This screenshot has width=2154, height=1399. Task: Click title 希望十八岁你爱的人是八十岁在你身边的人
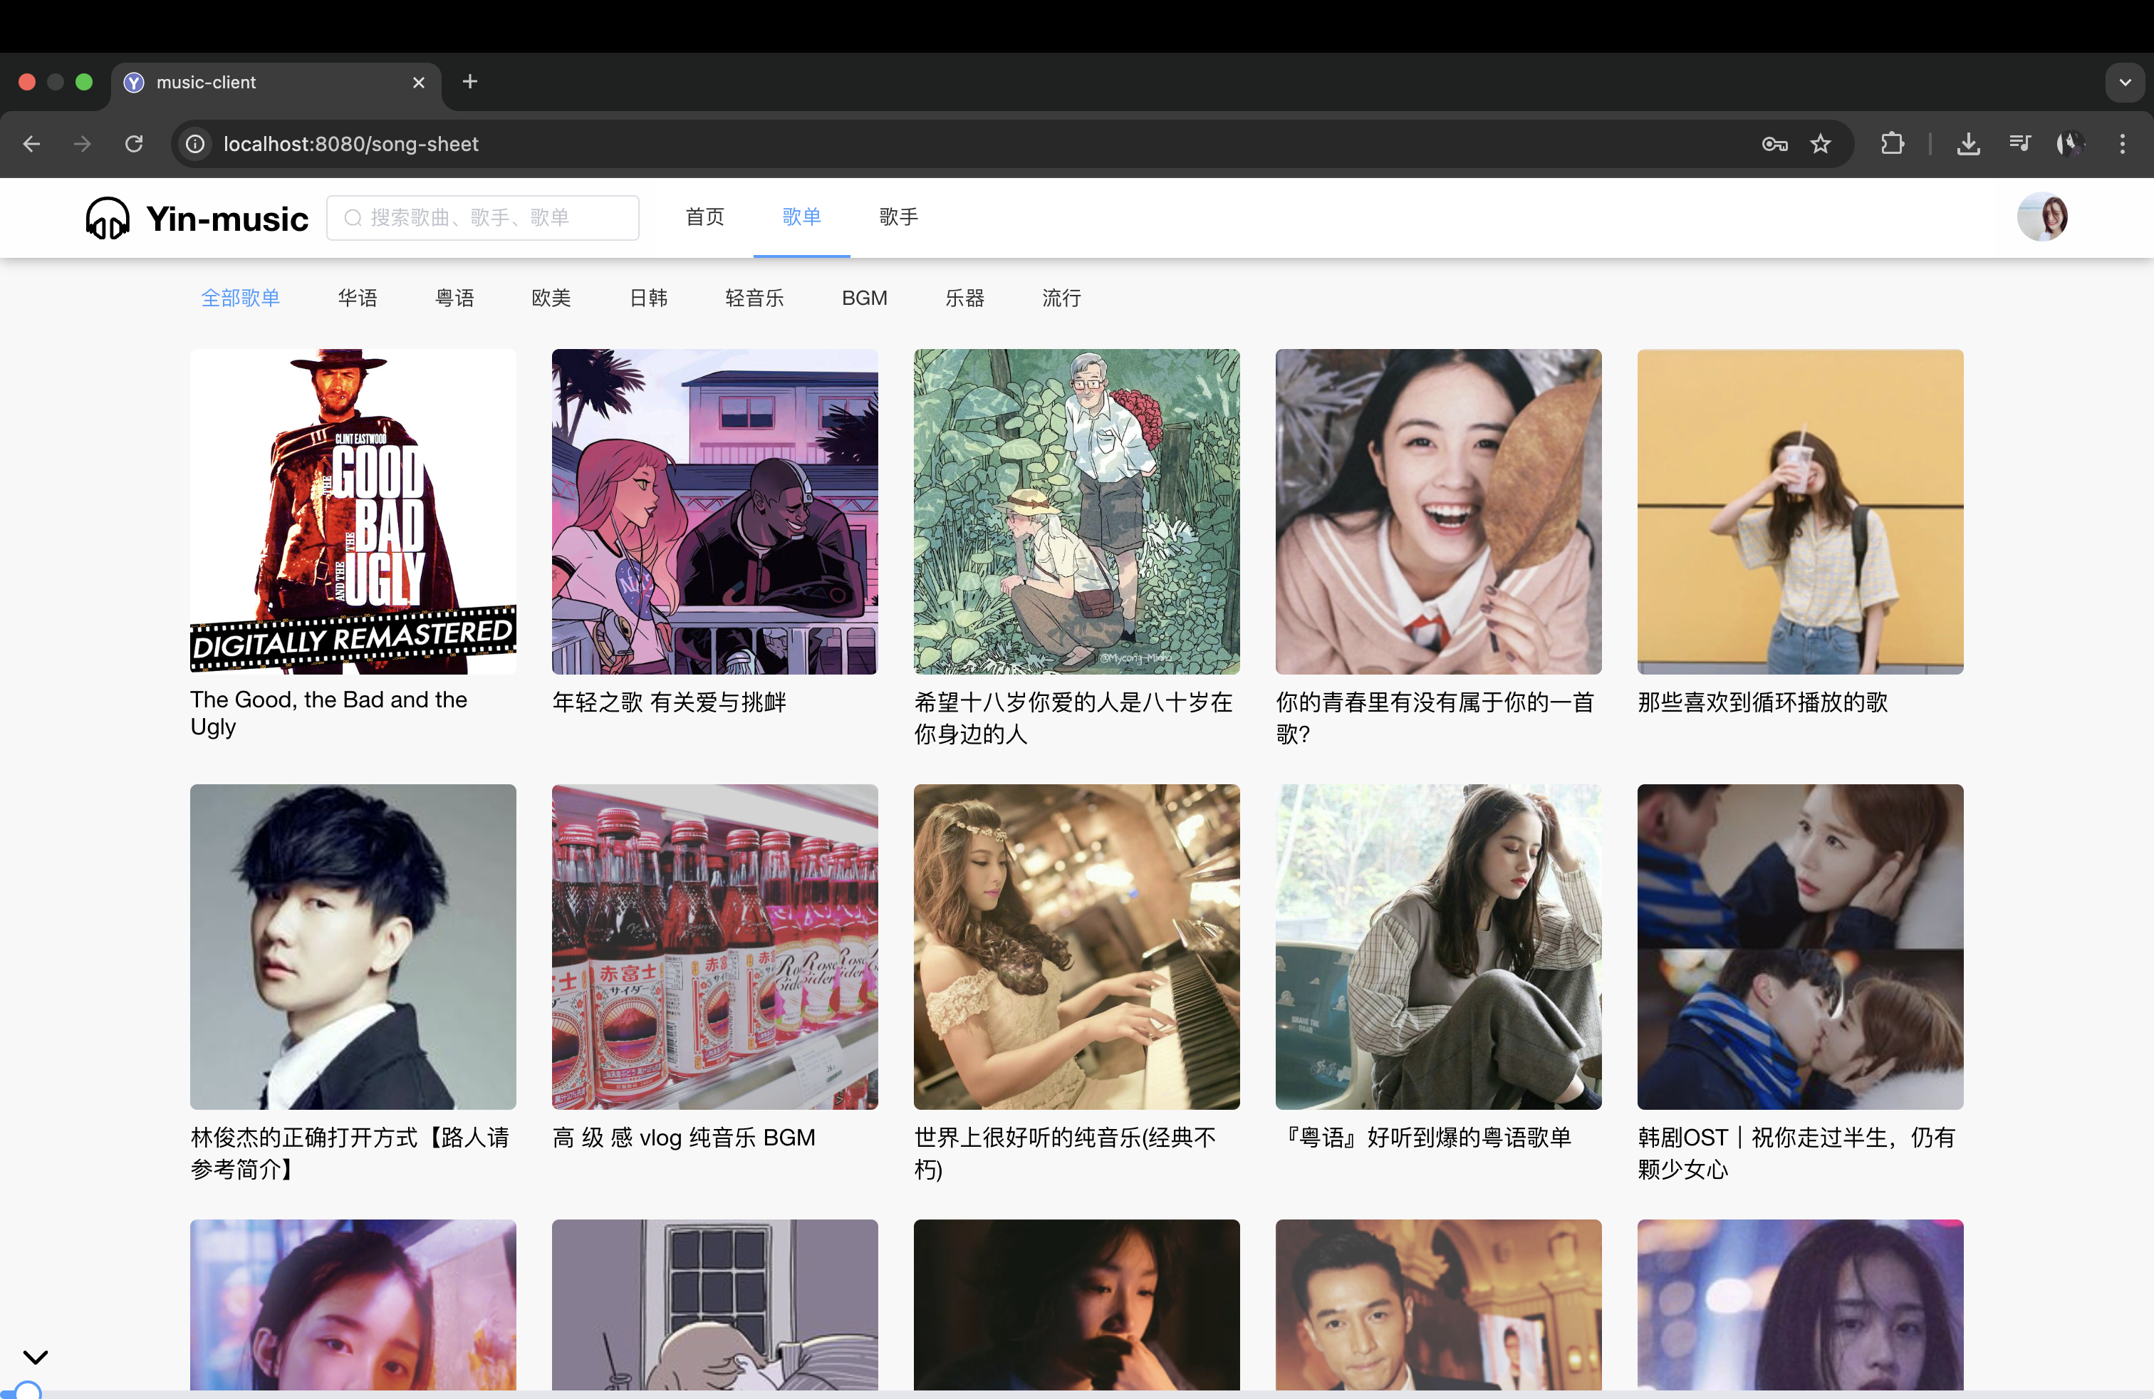pos(1073,717)
